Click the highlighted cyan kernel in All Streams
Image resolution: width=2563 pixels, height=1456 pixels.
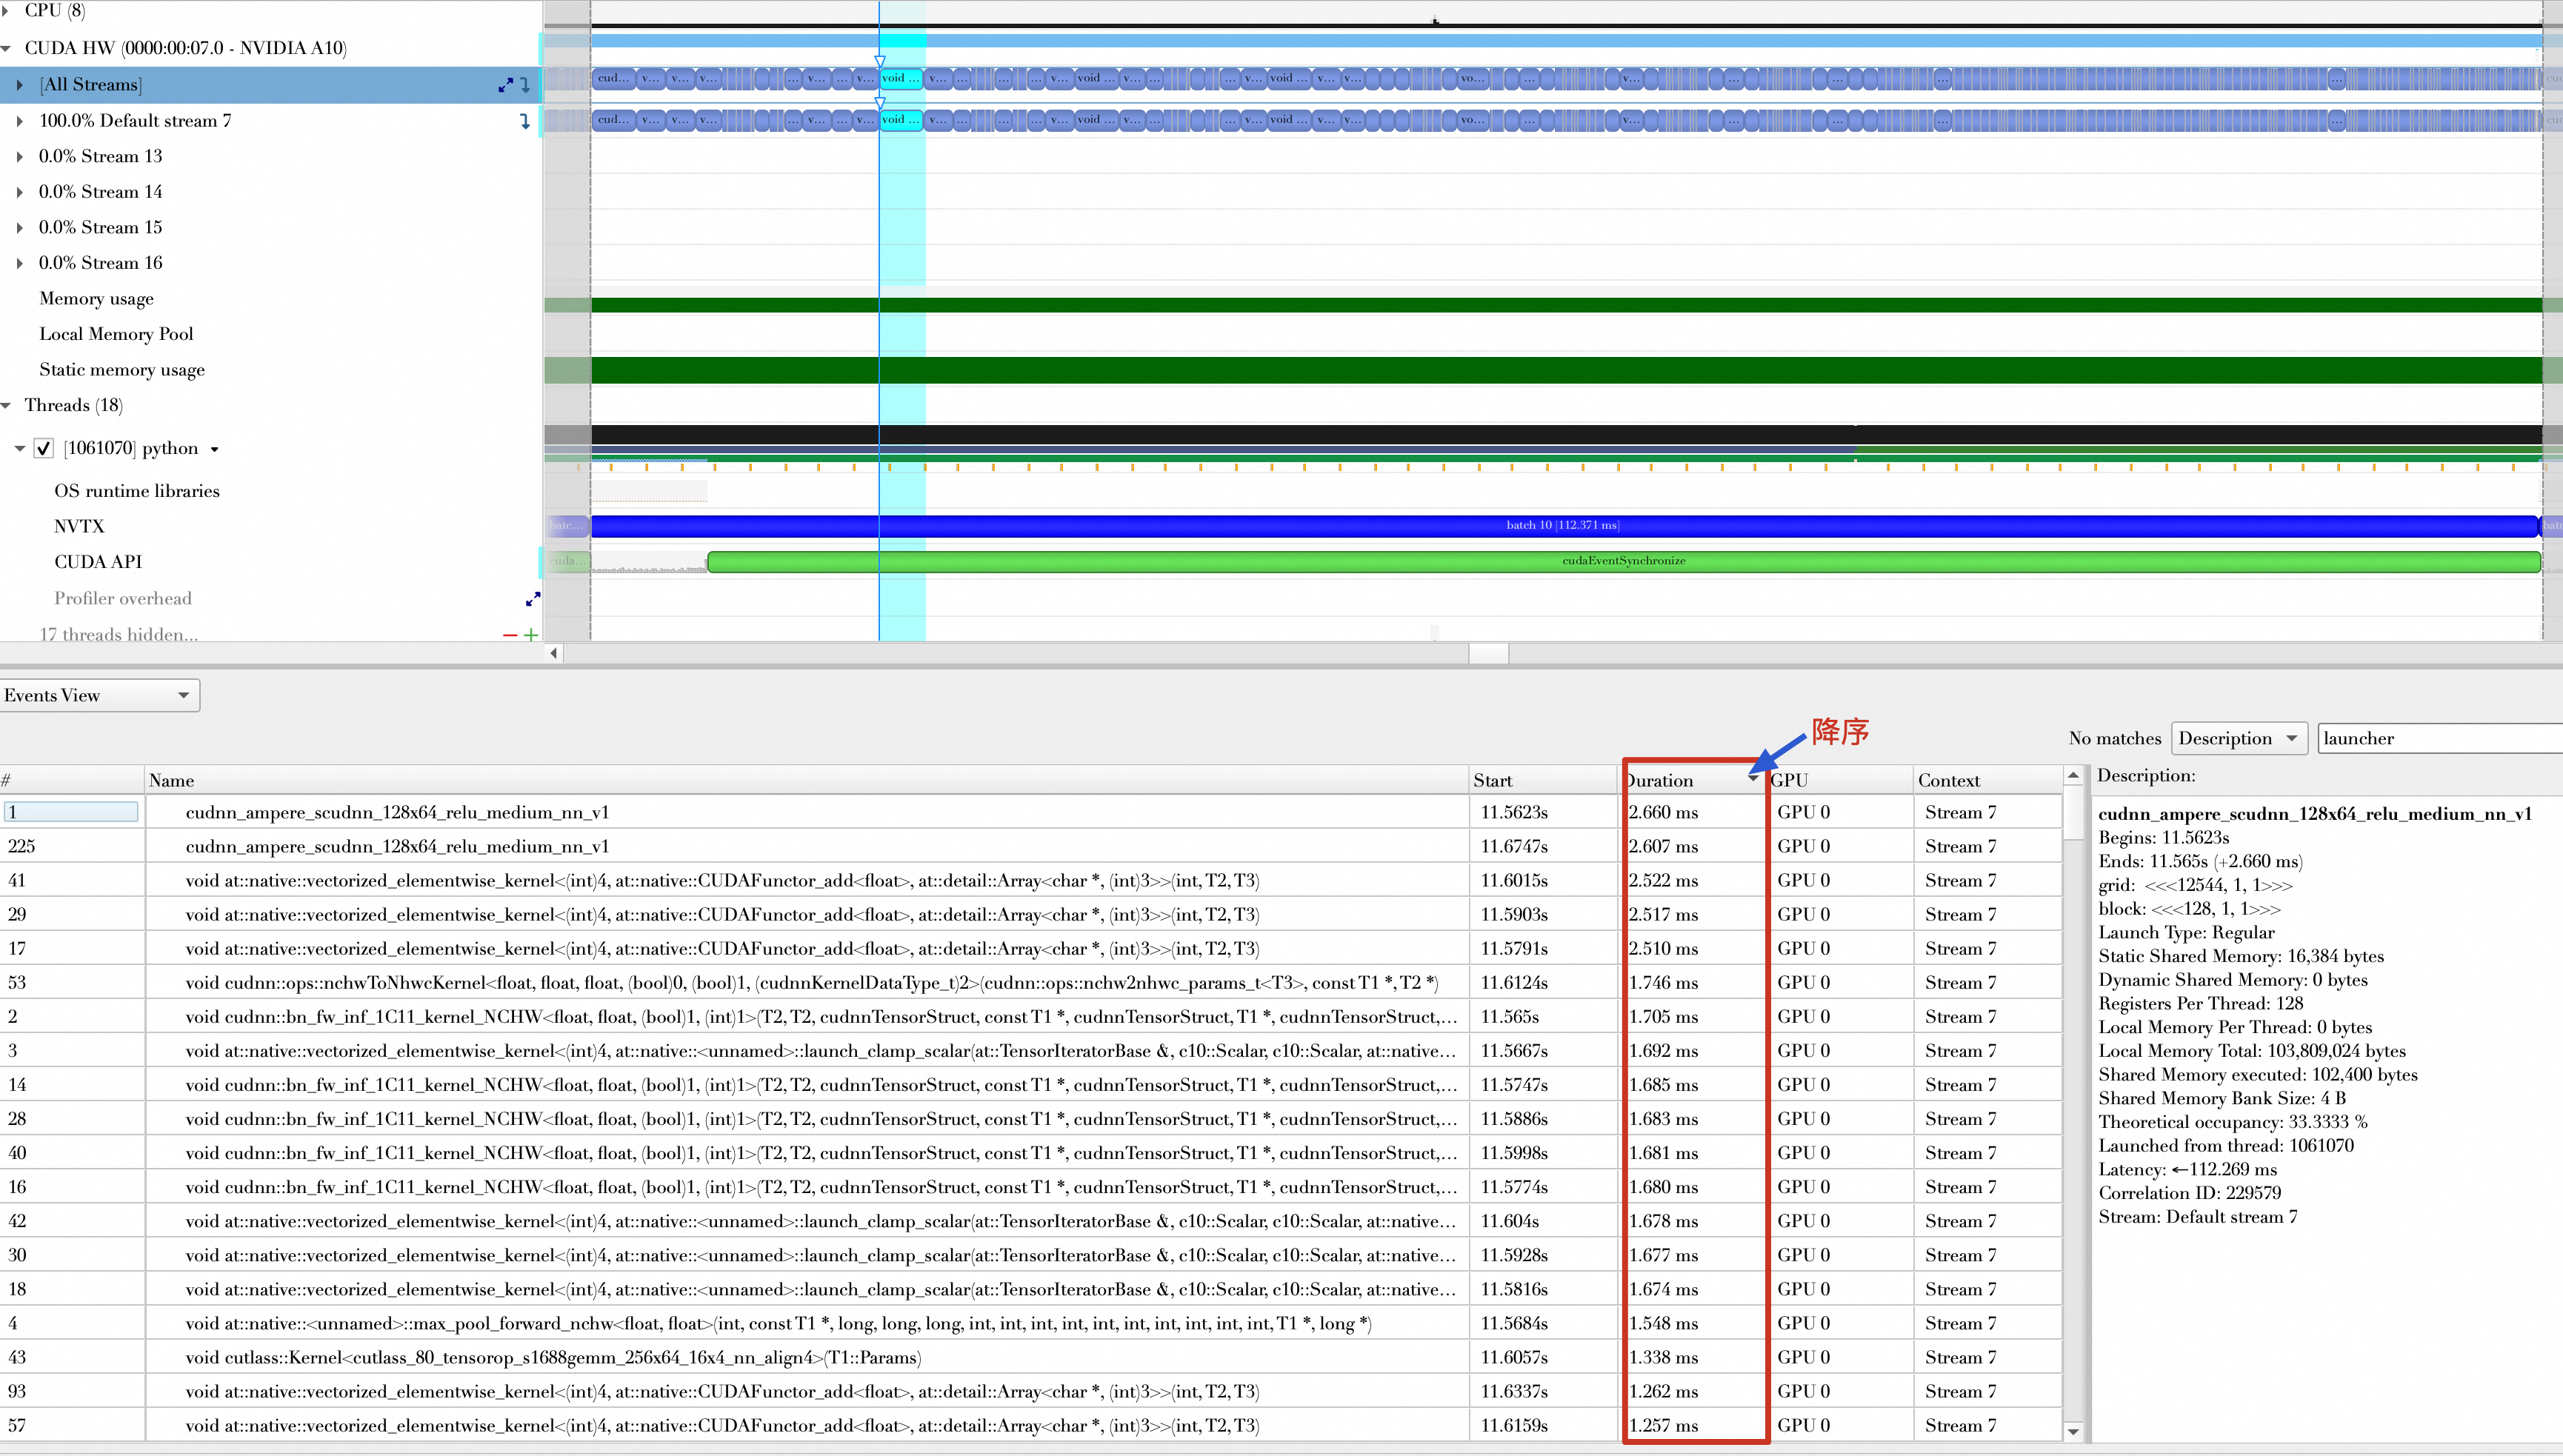click(x=901, y=78)
